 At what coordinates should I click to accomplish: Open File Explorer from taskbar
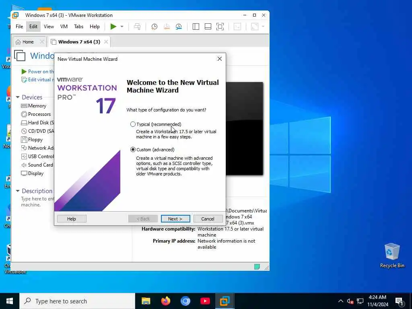(x=146, y=301)
